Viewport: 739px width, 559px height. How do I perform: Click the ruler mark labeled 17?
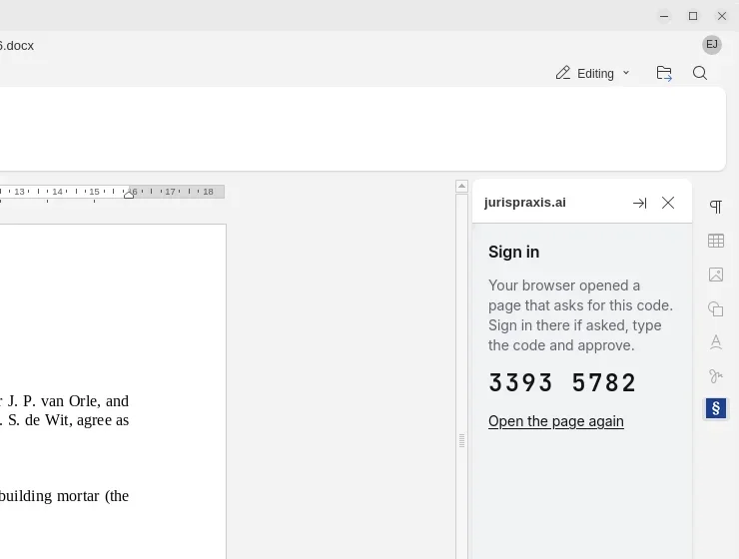pos(170,192)
